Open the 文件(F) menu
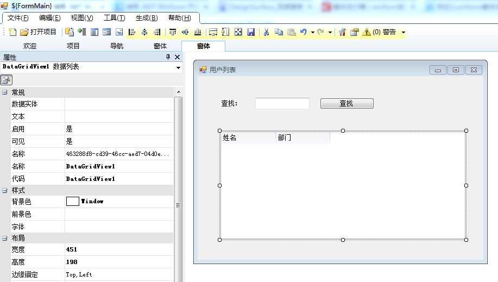The height and width of the screenshot is (282, 498). pos(18,18)
